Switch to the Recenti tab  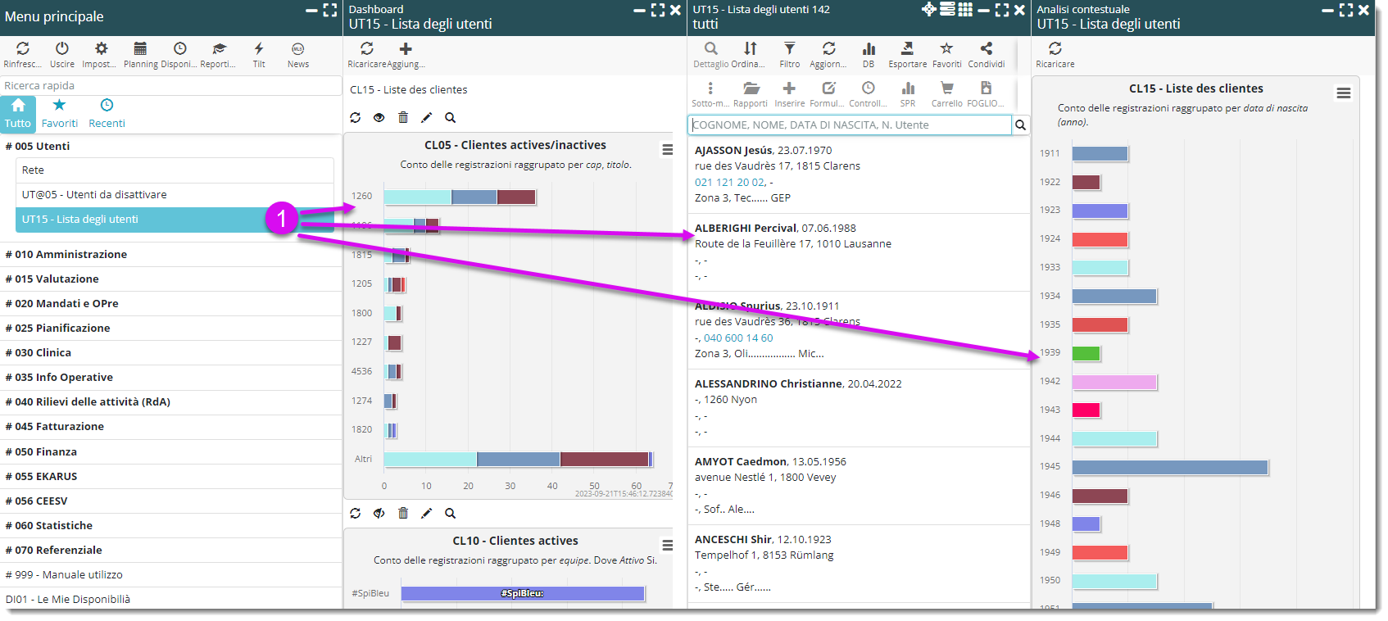click(x=107, y=114)
